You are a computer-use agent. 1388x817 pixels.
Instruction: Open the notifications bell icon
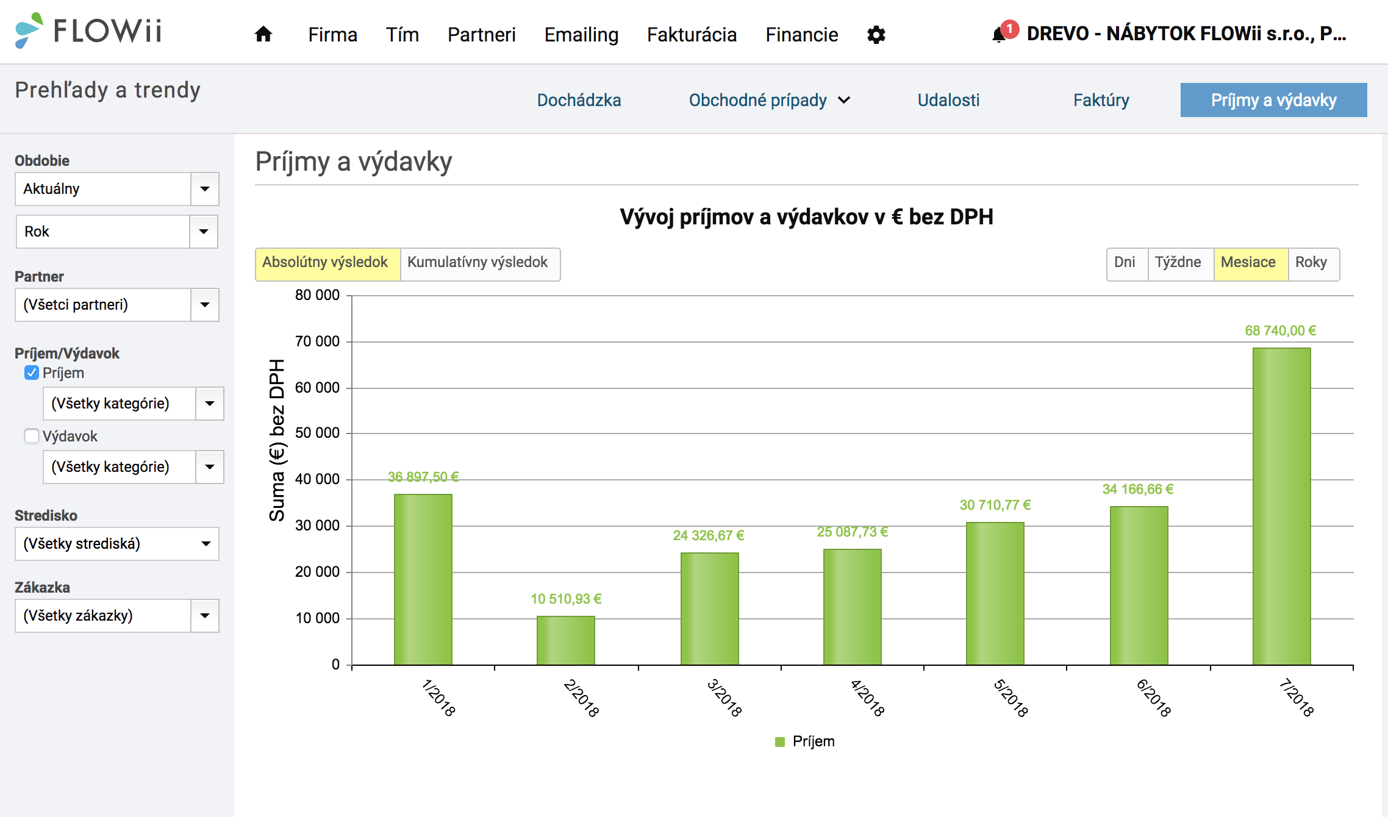coord(998,35)
